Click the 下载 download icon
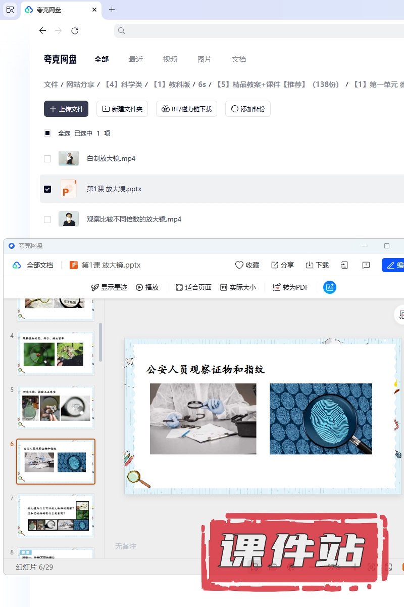 [x=310, y=265]
